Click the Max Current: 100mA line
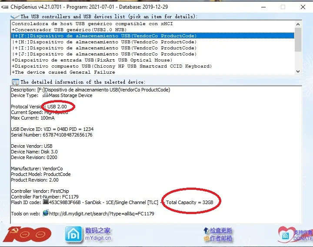313x247 pixels. [x=33, y=118]
